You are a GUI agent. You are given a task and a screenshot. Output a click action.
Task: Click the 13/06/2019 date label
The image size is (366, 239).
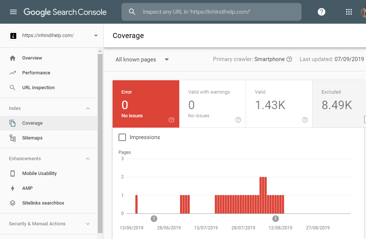point(132,228)
